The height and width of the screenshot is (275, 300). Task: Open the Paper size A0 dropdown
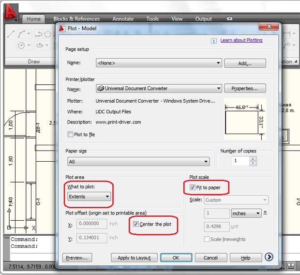point(138,161)
